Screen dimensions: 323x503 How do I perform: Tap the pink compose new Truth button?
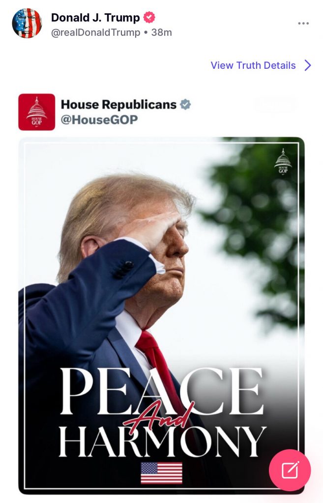[290, 470]
